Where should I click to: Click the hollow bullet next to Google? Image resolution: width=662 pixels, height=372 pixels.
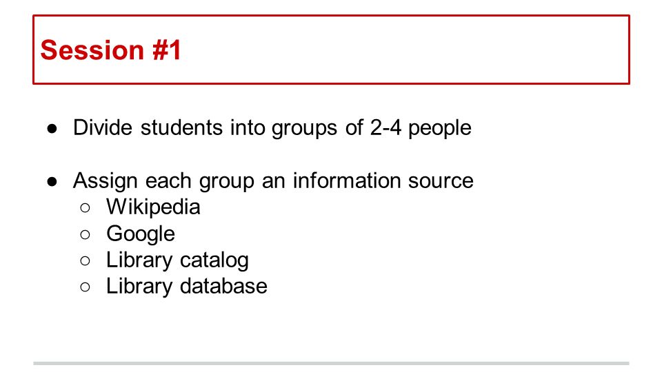coord(85,234)
